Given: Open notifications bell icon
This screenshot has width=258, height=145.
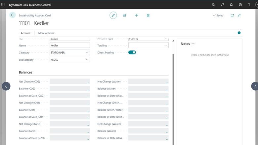Looking at the screenshot, I should [x=231, y=5].
